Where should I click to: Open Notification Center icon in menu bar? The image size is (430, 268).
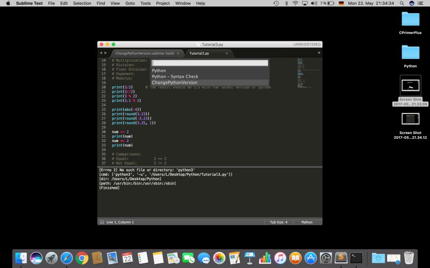coord(420,3)
